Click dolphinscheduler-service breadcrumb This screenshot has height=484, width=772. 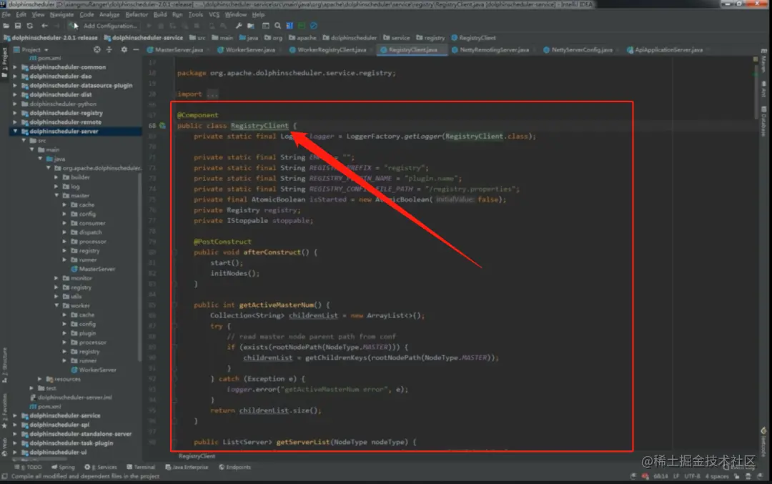[x=143, y=38]
